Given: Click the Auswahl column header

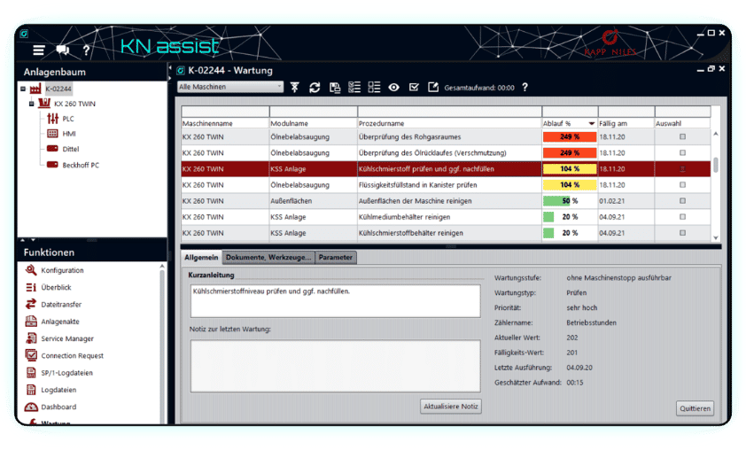Looking at the screenshot, I should point(683,123).
